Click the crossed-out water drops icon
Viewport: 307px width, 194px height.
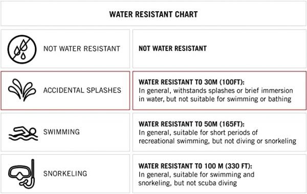tap(22, 49)
